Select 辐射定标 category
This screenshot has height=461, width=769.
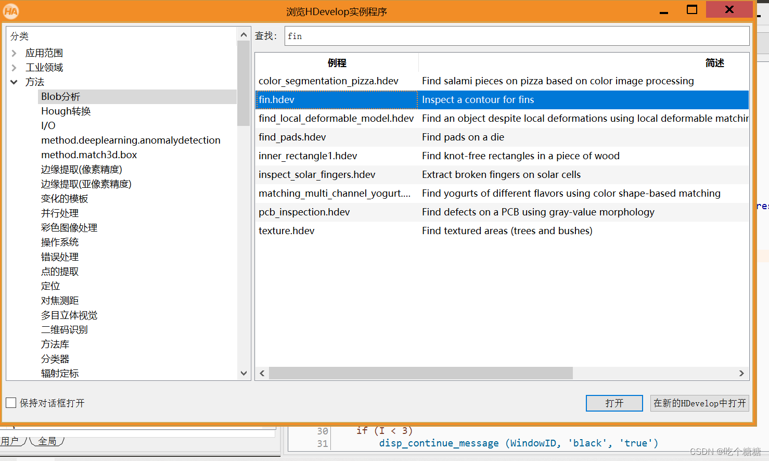[x=60, y=374]
